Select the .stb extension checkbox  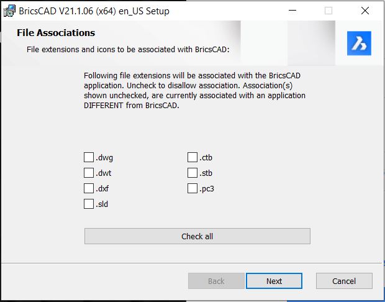(192, 173)
